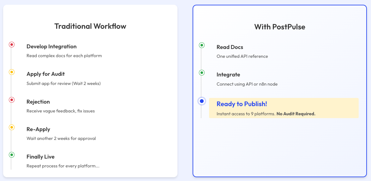The height and width of the screenshot is (181, 371).
Task: Click the Finally Live step title
Action: 40,157
